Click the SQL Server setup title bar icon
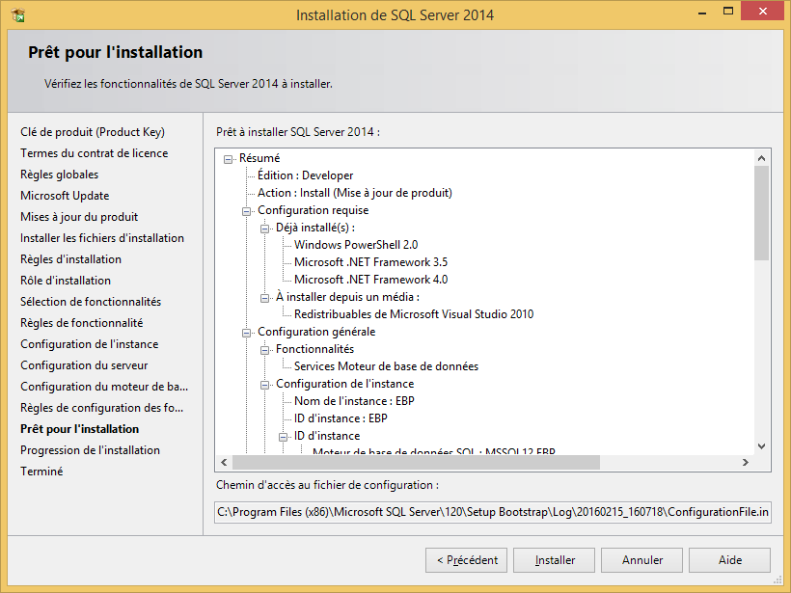 pyautogui.click(x=18, y=15)
